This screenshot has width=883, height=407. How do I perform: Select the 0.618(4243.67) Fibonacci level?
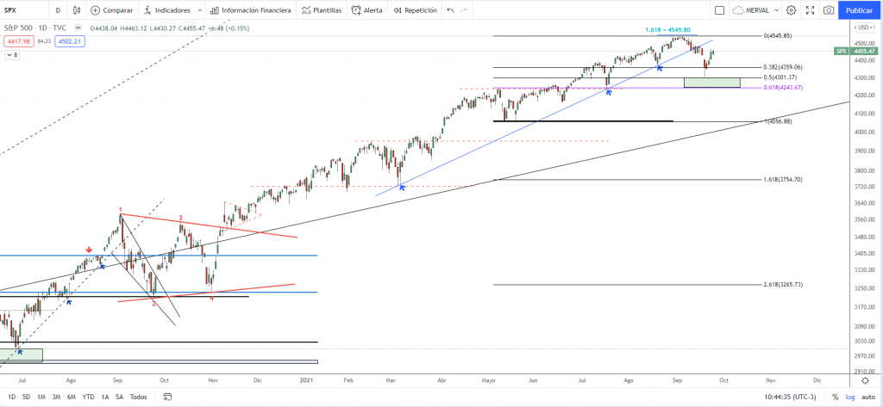(783, 87)
